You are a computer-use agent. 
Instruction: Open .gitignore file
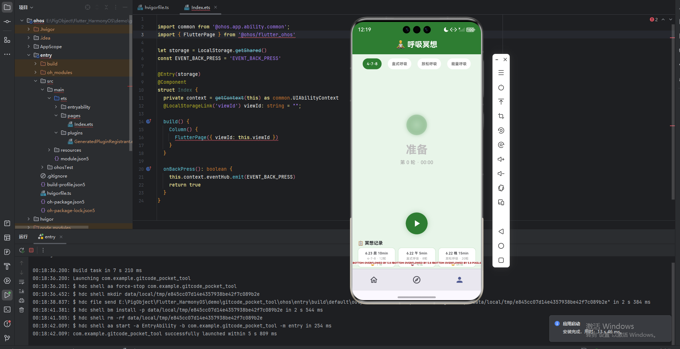tap(54, 176)
